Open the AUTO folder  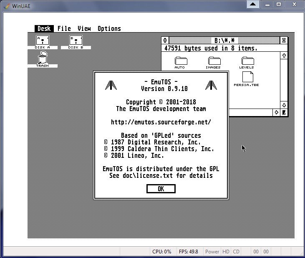pyautogui.click(x=180, y=62)
